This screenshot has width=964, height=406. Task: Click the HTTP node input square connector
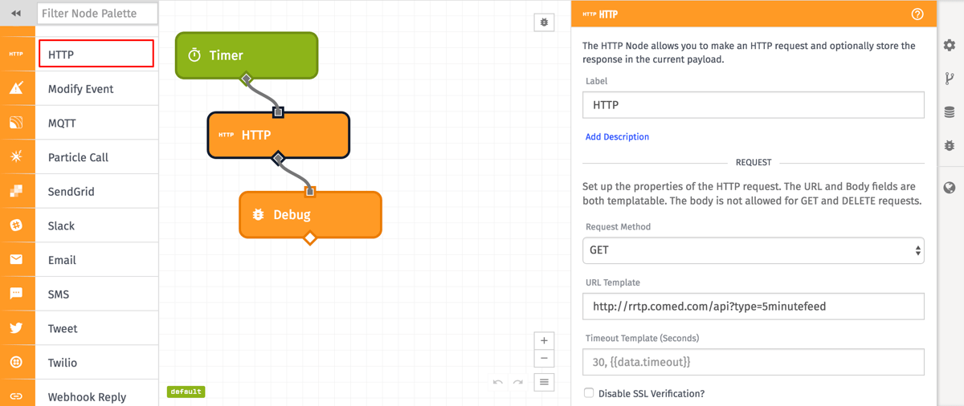point(278,112)
